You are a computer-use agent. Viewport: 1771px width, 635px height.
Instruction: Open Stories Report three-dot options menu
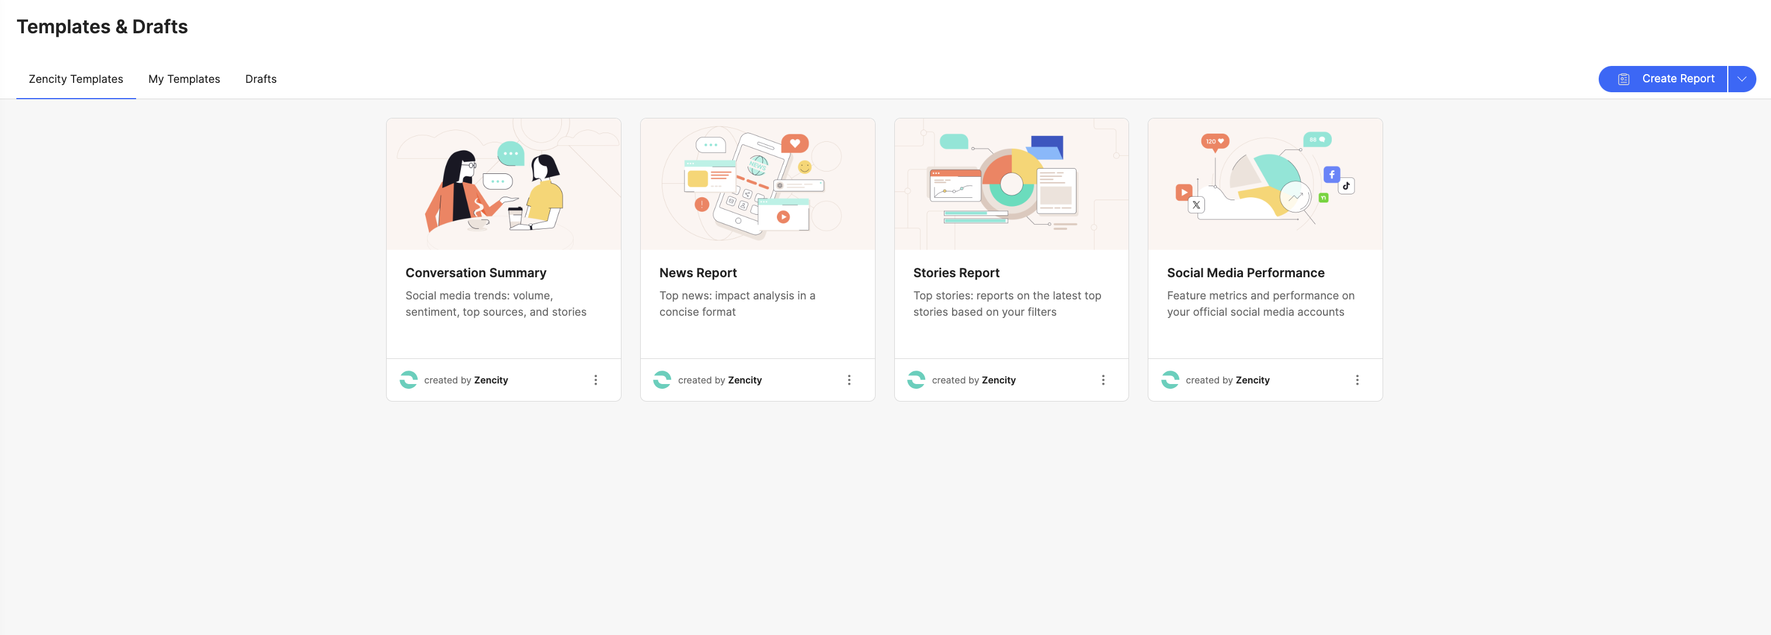[1103, 380]
